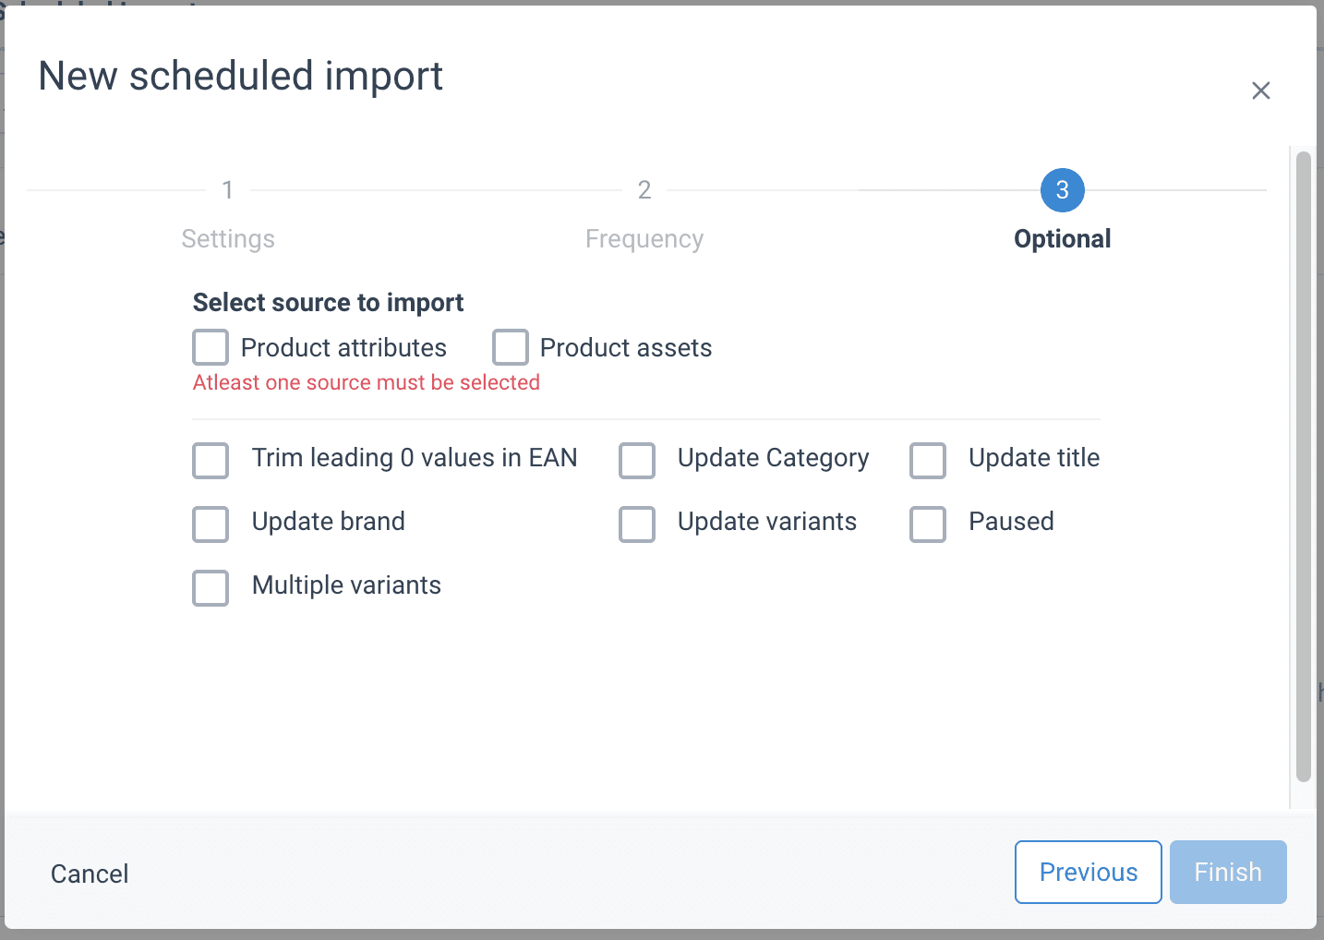Tick Trim leading 0 values in EAN
1324x940 pixels.
tap(211, 460)
